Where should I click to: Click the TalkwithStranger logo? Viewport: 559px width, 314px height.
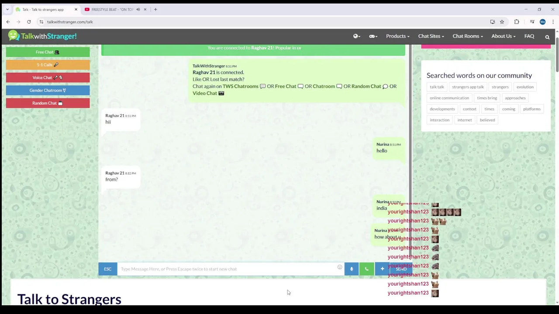(42, 36)
